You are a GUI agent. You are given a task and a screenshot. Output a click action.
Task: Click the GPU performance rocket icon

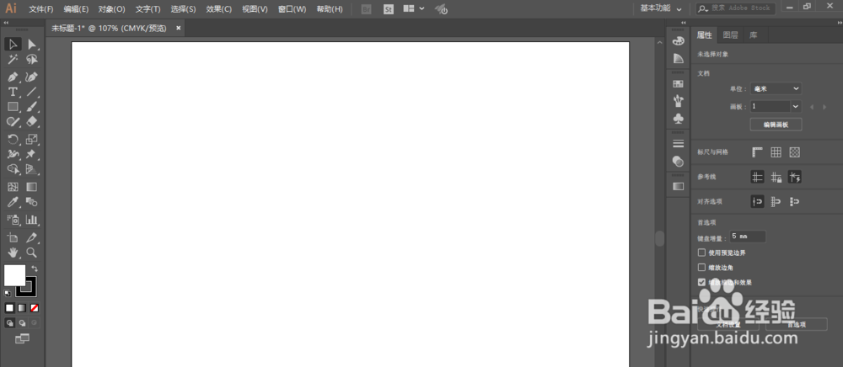[441, 9]
